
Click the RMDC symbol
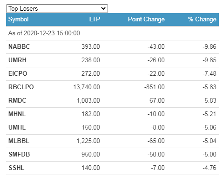point(17,100)
